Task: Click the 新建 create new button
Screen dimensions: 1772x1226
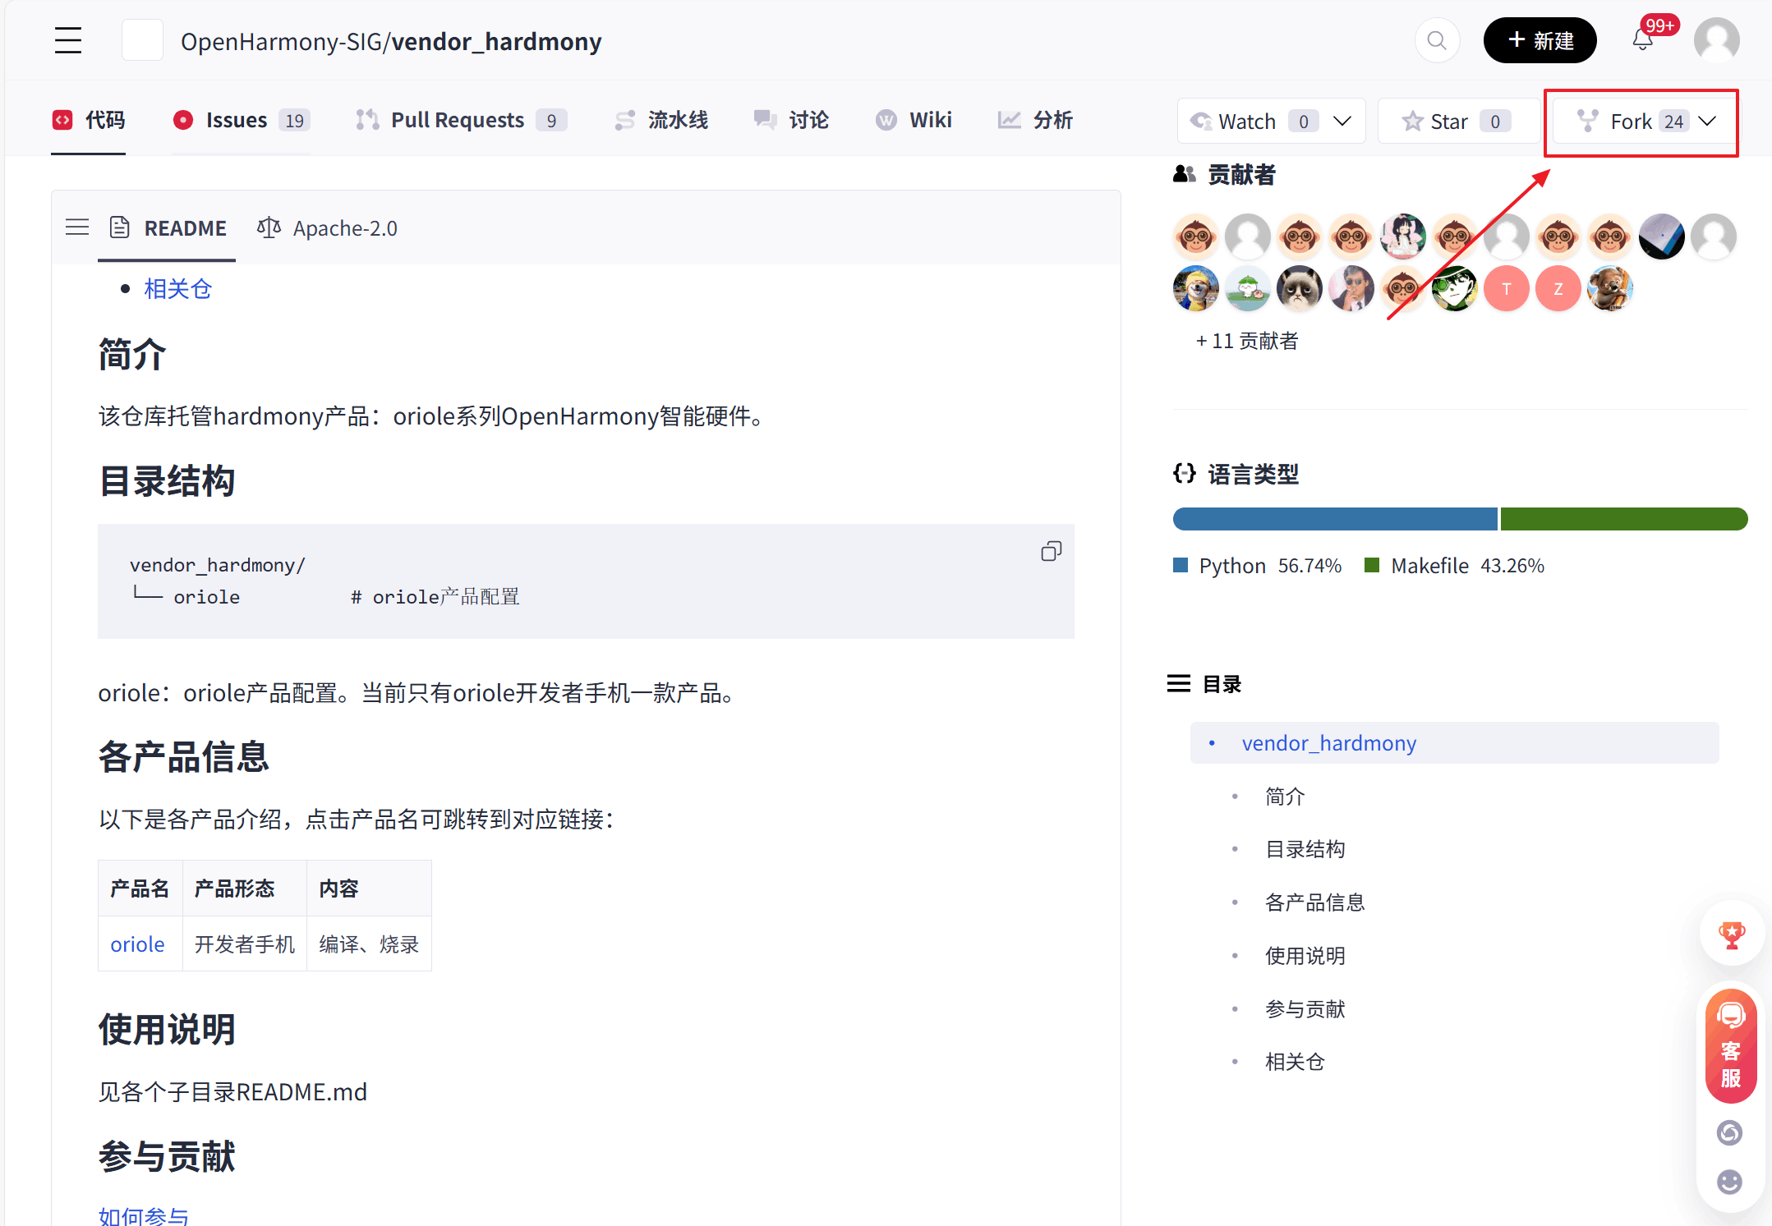Action: click(x=1540, y=40)
